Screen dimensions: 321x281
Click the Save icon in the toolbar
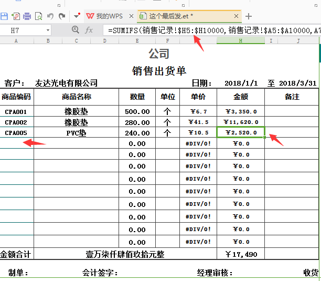tap(4, 16)
